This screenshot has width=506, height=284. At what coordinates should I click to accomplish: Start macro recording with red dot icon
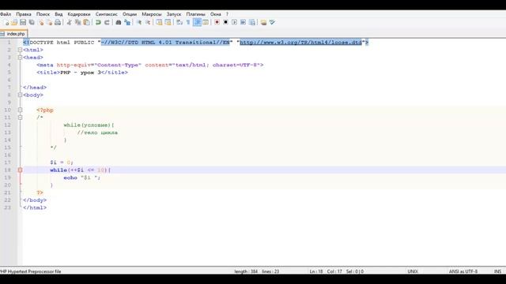(x=217, y=22)
